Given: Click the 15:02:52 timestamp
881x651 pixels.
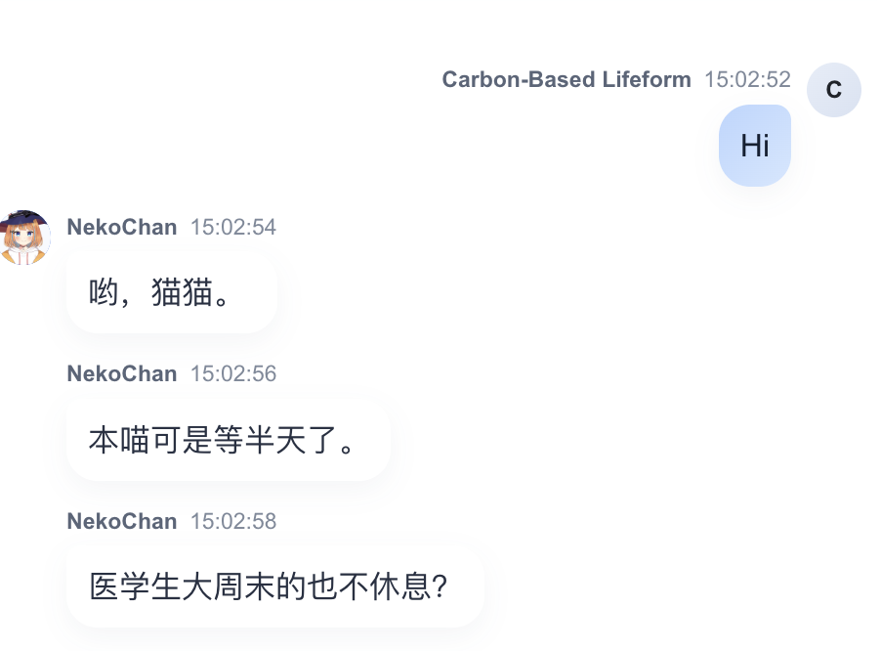Looking at the screenshot, I should (x=747, y=80).
